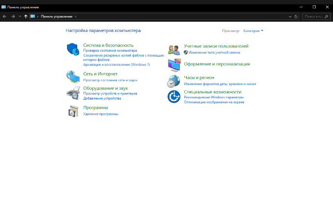Click Оптимизация изображения на экране link
Screen dimensions: 333x221
pos(214,102)
